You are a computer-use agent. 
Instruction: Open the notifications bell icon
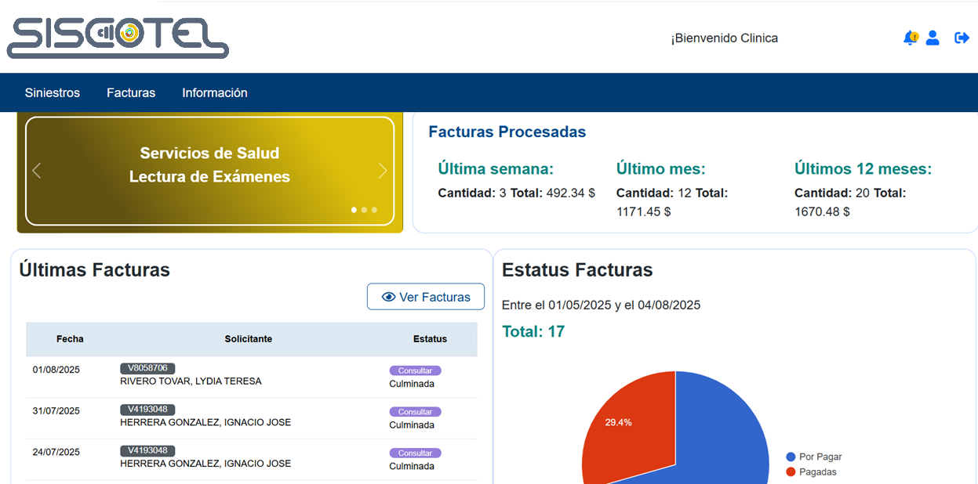point(911,38)
